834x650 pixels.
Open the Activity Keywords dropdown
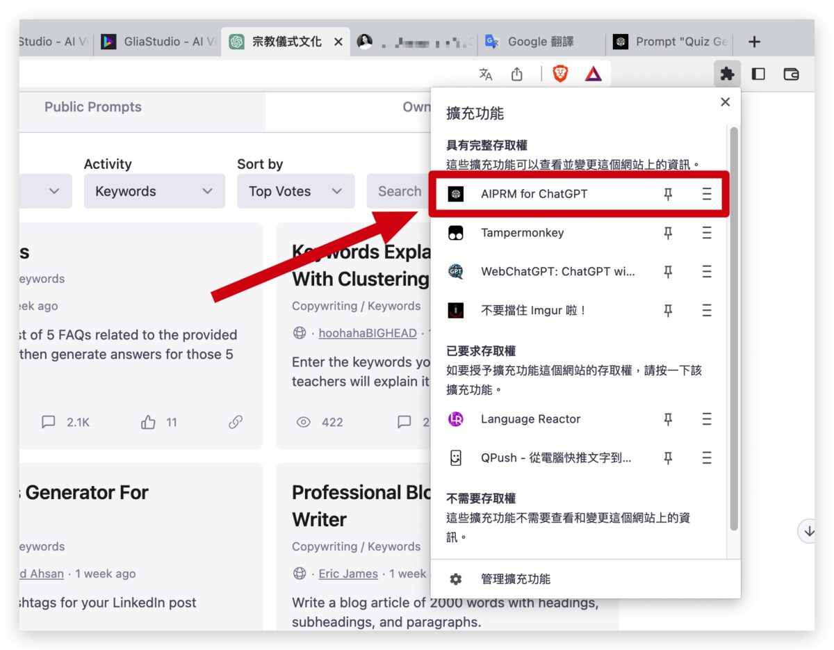pos(154,191)
